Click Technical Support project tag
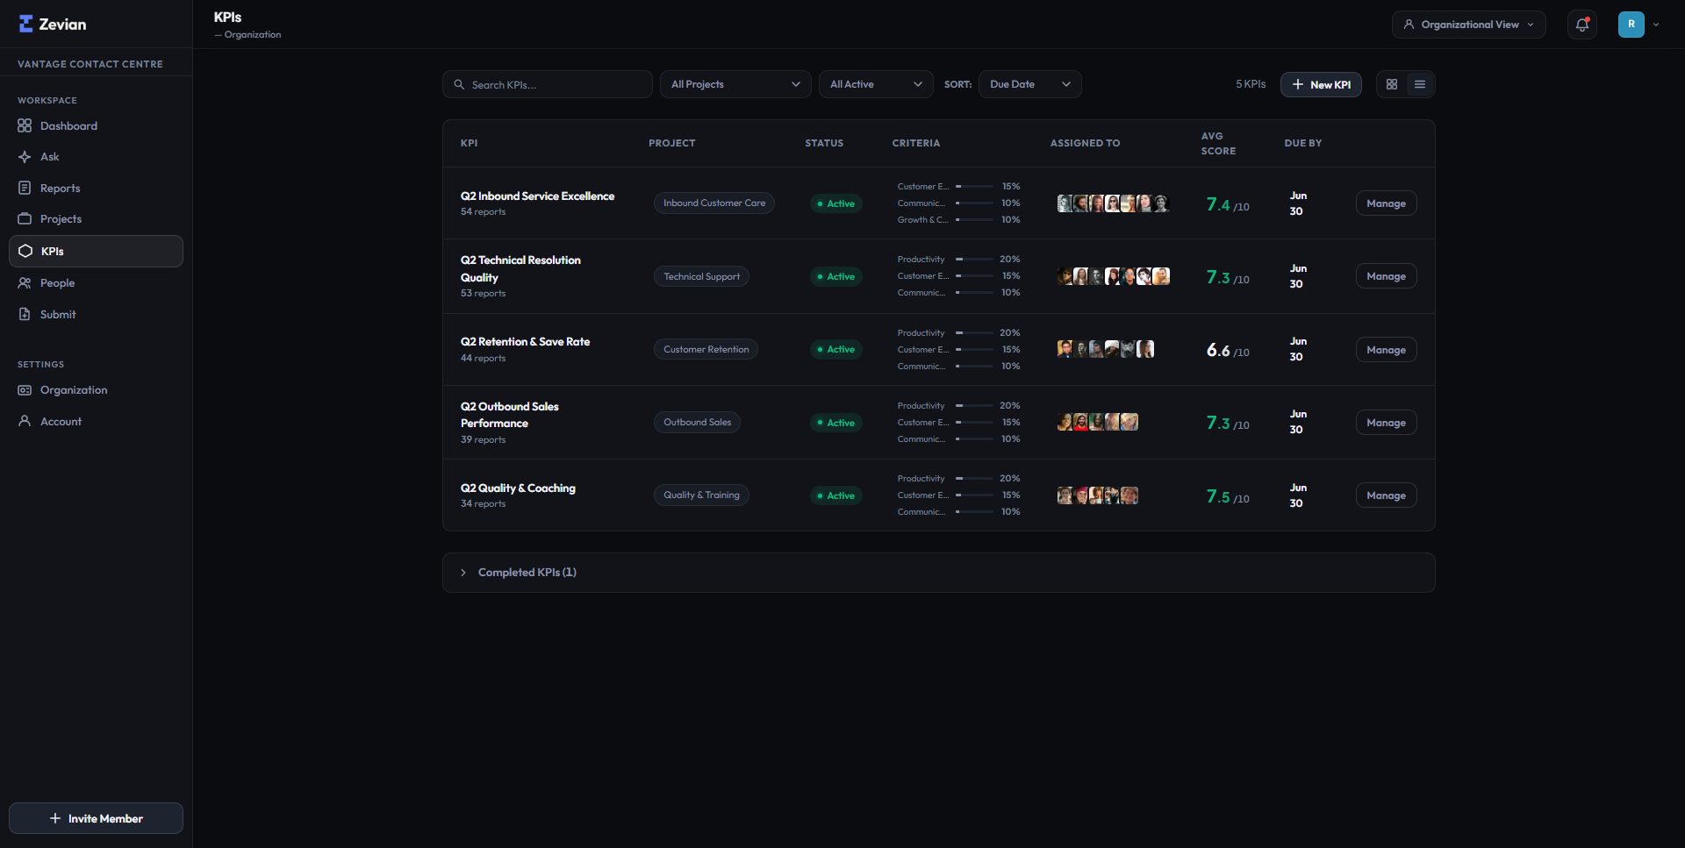Viewport: 1685px width, 848px height. pyautogui.click(x=701, y=276)
